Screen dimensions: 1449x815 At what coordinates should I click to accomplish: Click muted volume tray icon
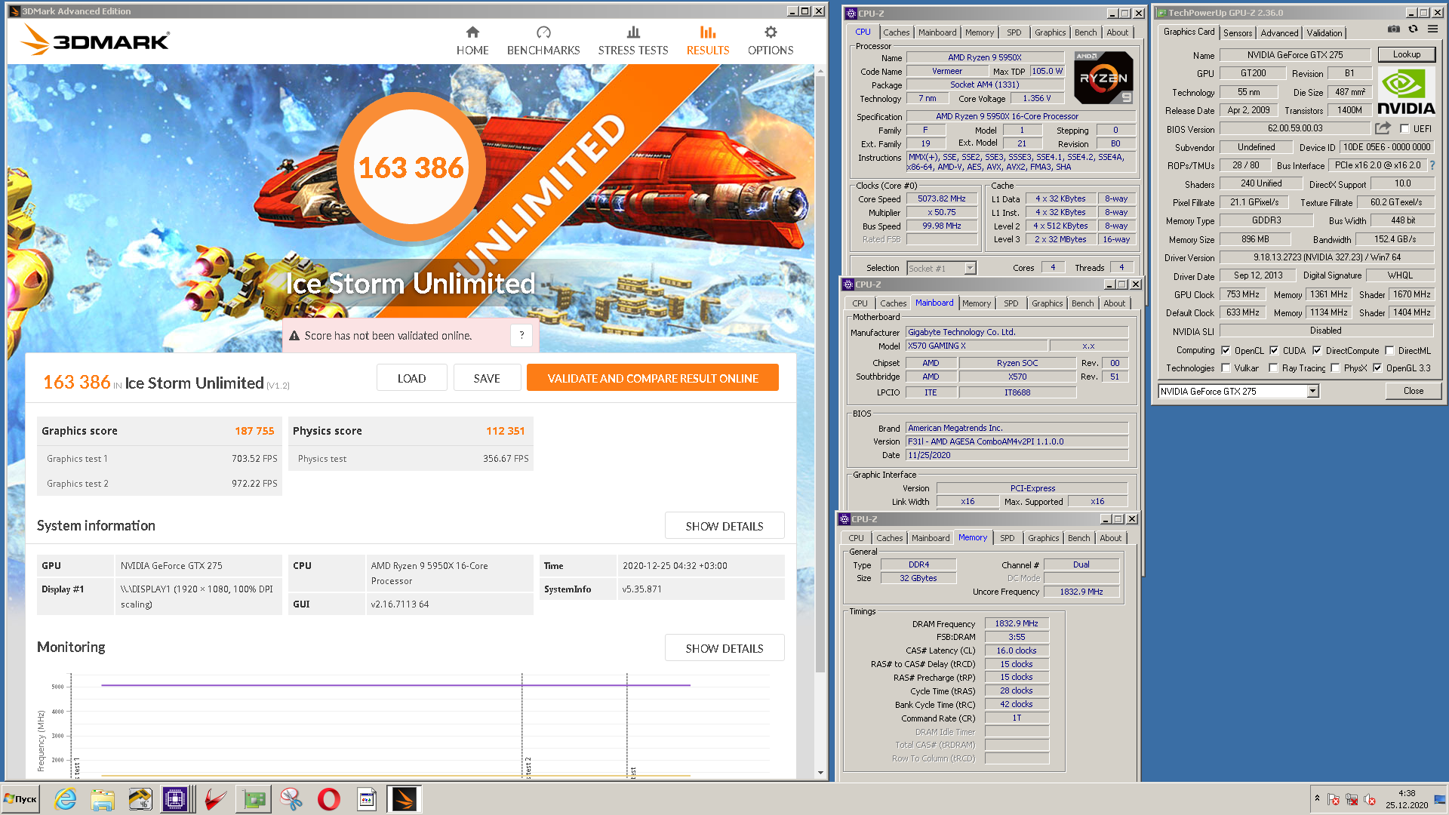click(x=1370, y=799)
